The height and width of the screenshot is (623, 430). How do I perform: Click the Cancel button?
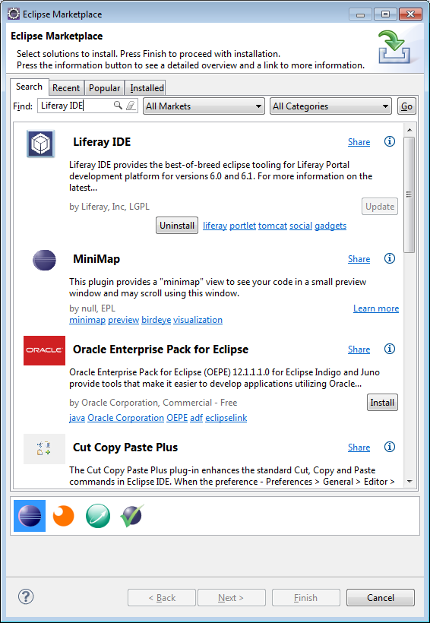[381, 598]
